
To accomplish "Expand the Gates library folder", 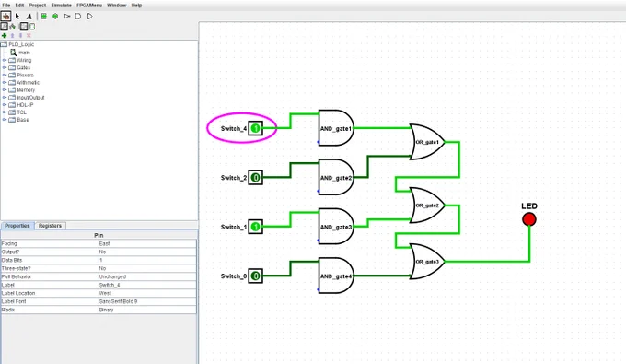I will pyautogui.click(x=5, y=67).
